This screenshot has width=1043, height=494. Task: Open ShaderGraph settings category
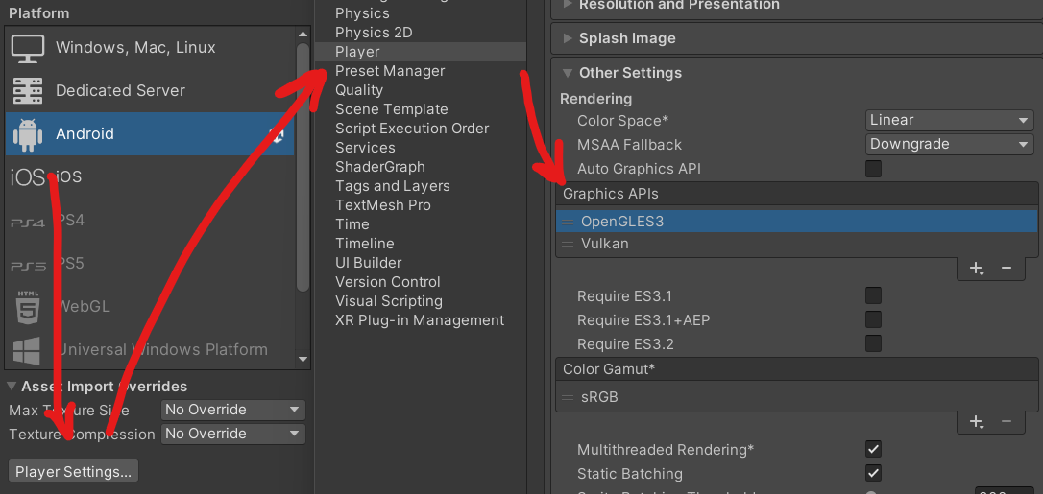tap(379, 167)
